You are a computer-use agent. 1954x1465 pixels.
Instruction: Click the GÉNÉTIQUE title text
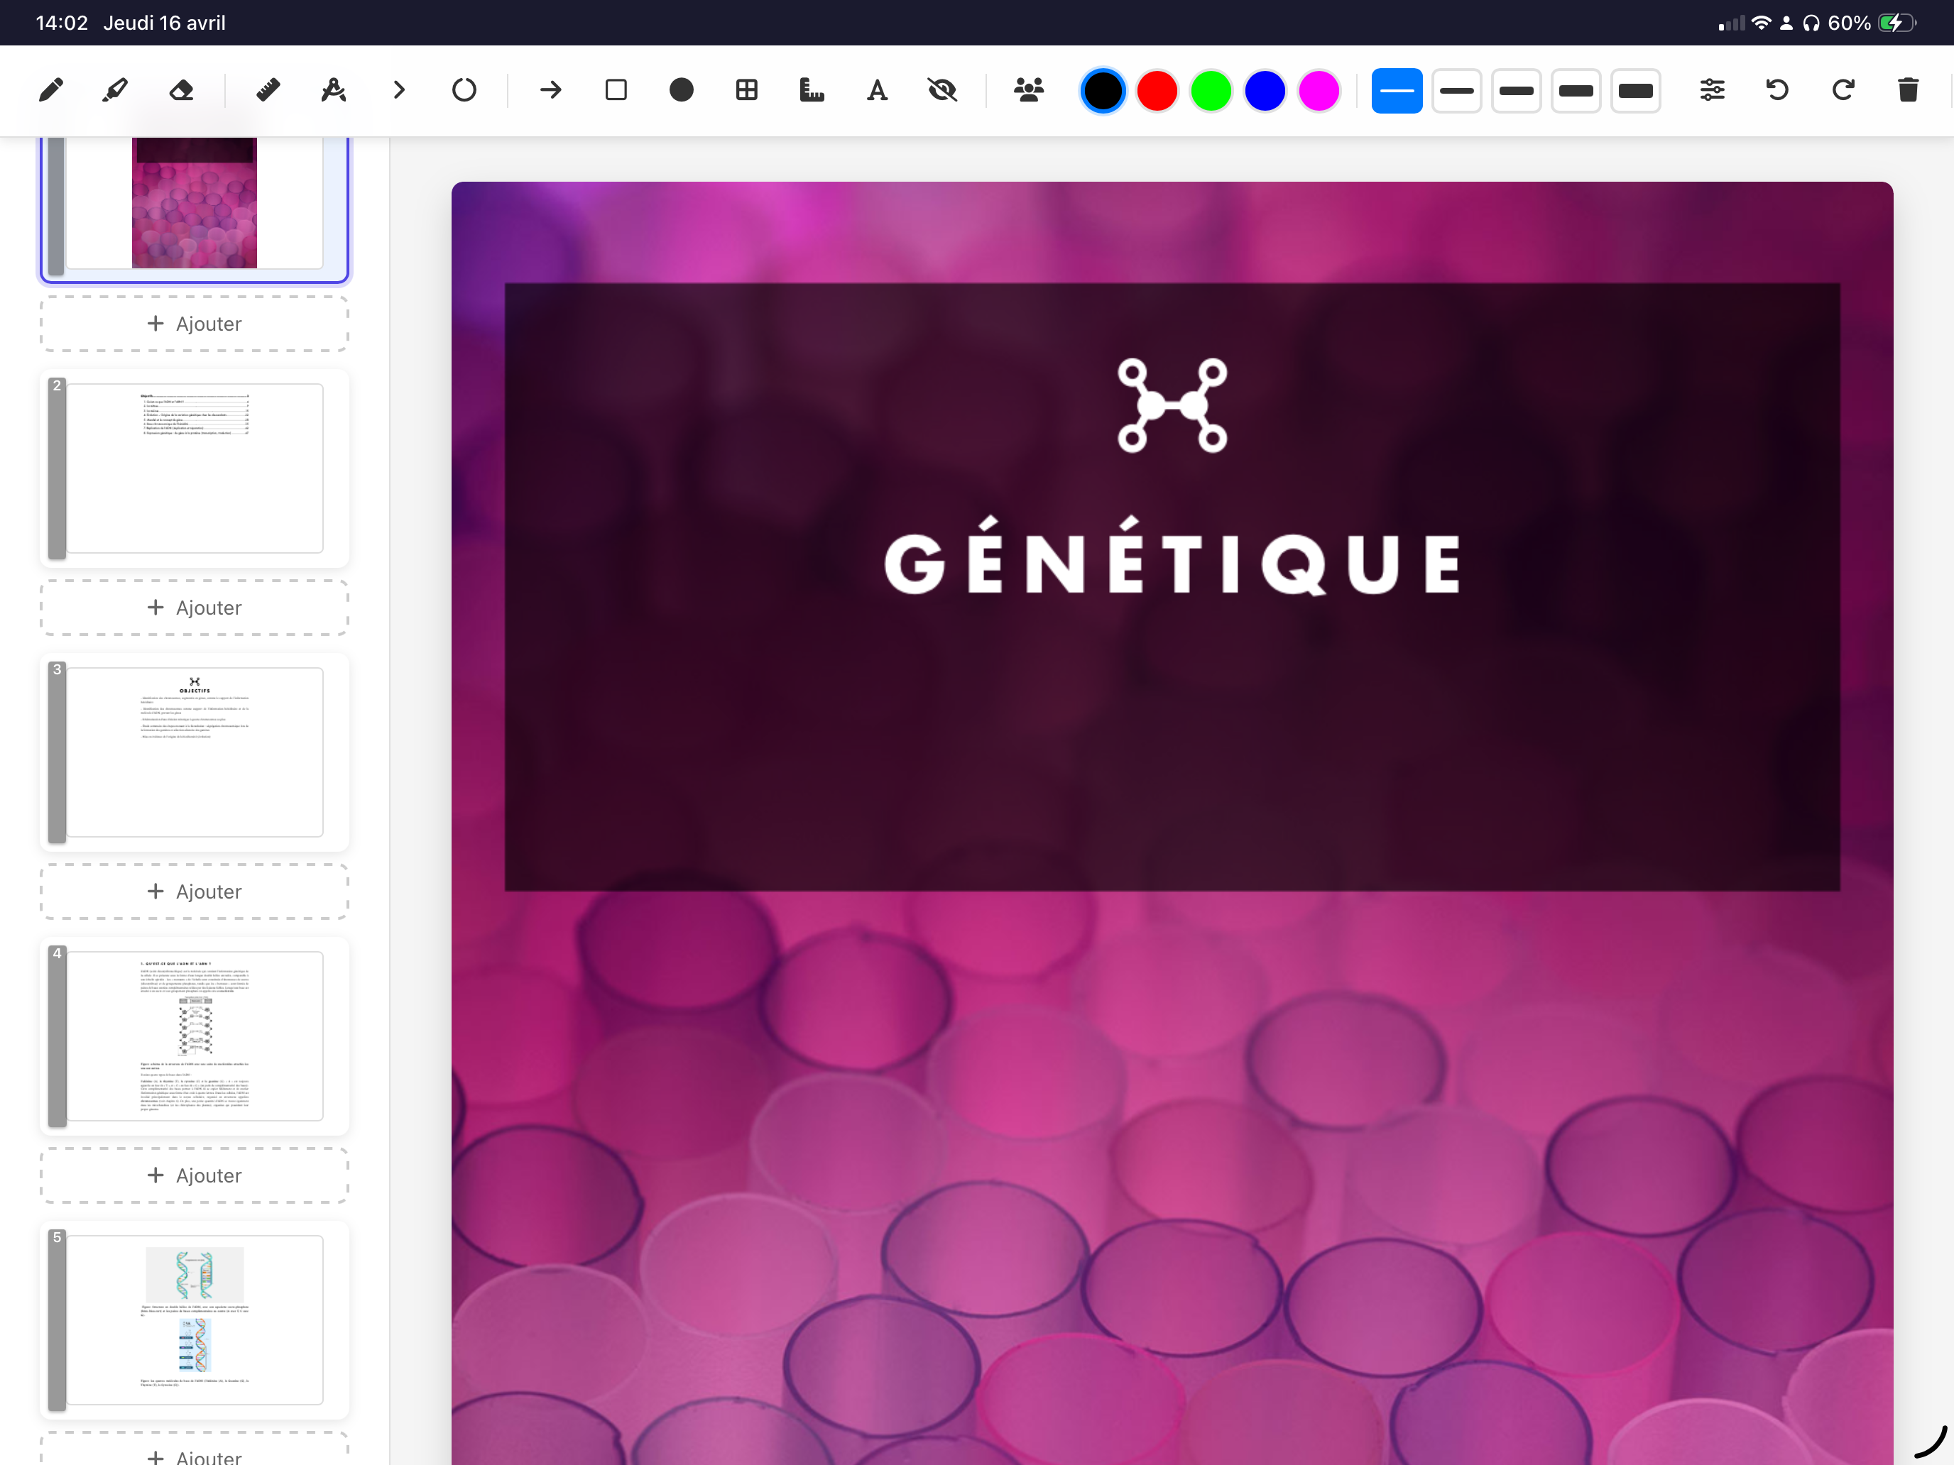point(1172,556)
